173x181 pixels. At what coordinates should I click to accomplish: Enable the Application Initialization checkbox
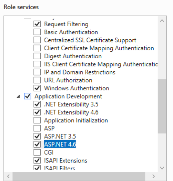(37, 120)
